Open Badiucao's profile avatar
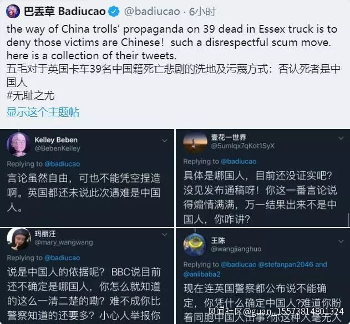350x324 pixels. [13, 11]
